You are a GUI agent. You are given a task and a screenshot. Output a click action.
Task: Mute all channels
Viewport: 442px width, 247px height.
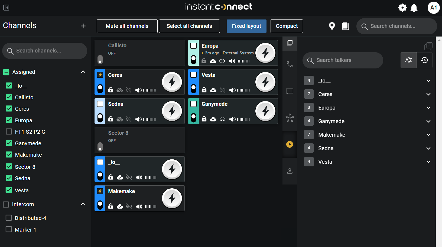pyautogui.click(x=127, y=26)
